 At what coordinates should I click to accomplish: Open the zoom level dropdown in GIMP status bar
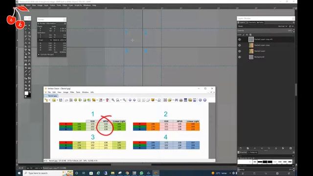coord(38,168)
